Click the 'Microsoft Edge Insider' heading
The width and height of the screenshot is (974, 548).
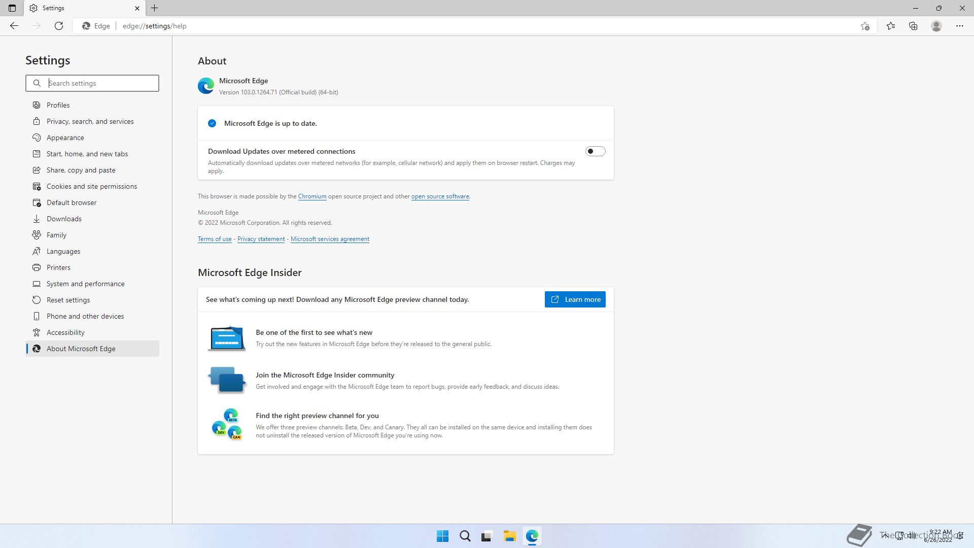[x=250, y=272]
